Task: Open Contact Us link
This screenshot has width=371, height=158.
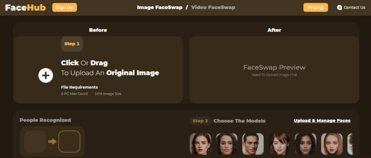Action: (354, 7)
